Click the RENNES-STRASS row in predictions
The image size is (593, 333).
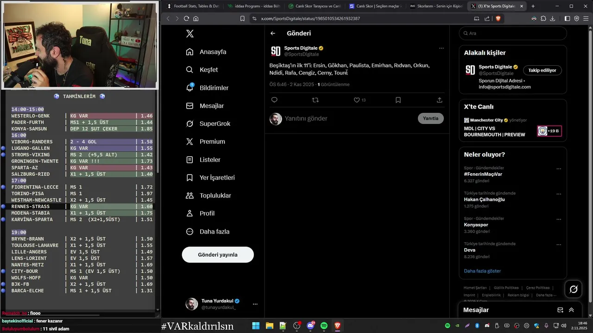82,206
